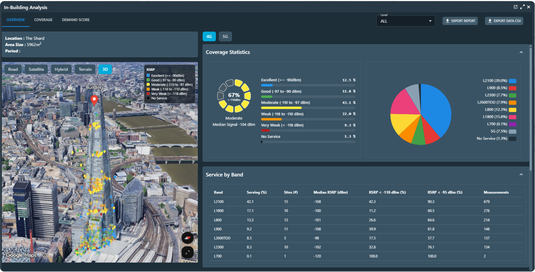Click the download icon in Export Data CSV
Screen dimensions: 535x272
(x=490, y=21)
